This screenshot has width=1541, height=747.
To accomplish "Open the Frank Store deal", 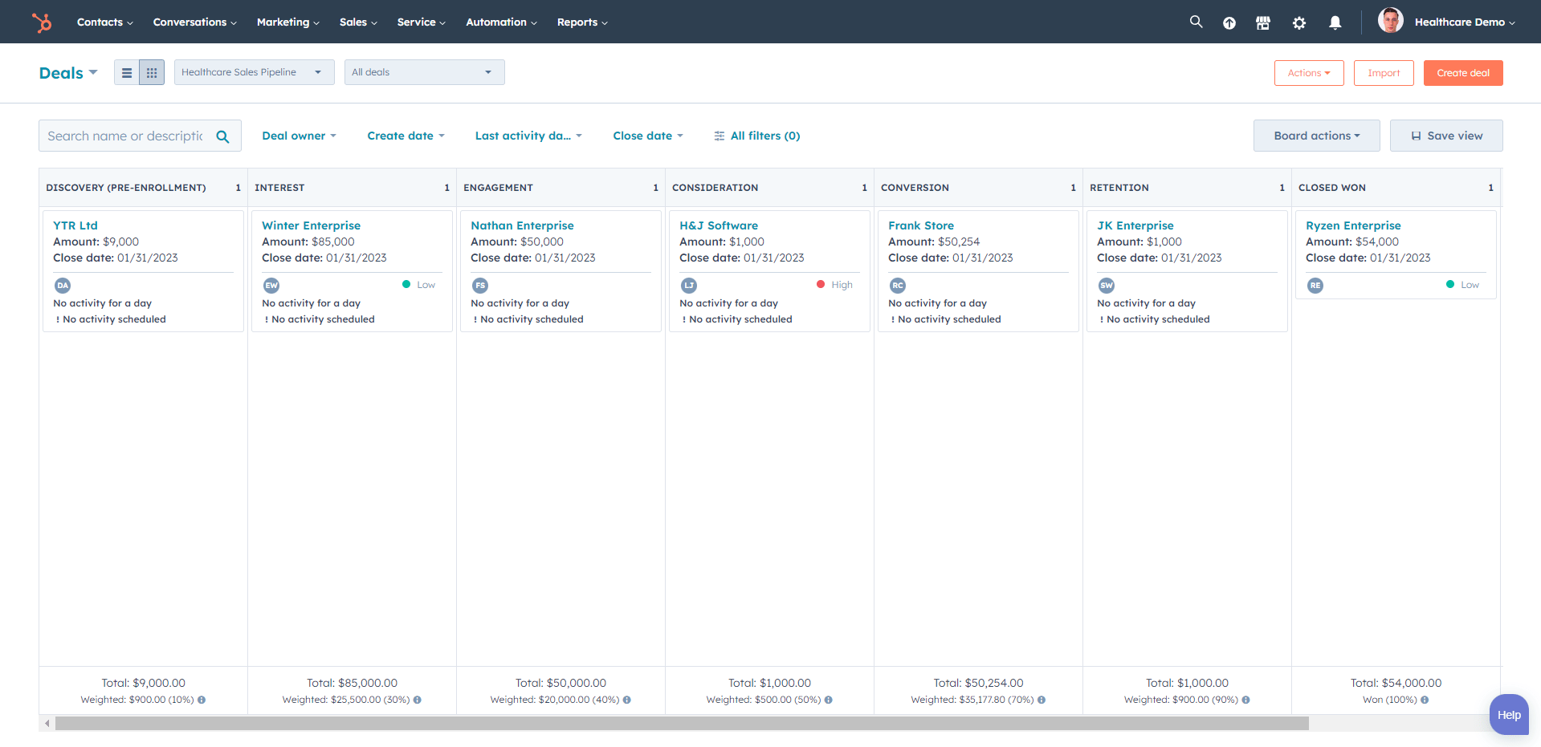I will [921, 225].
